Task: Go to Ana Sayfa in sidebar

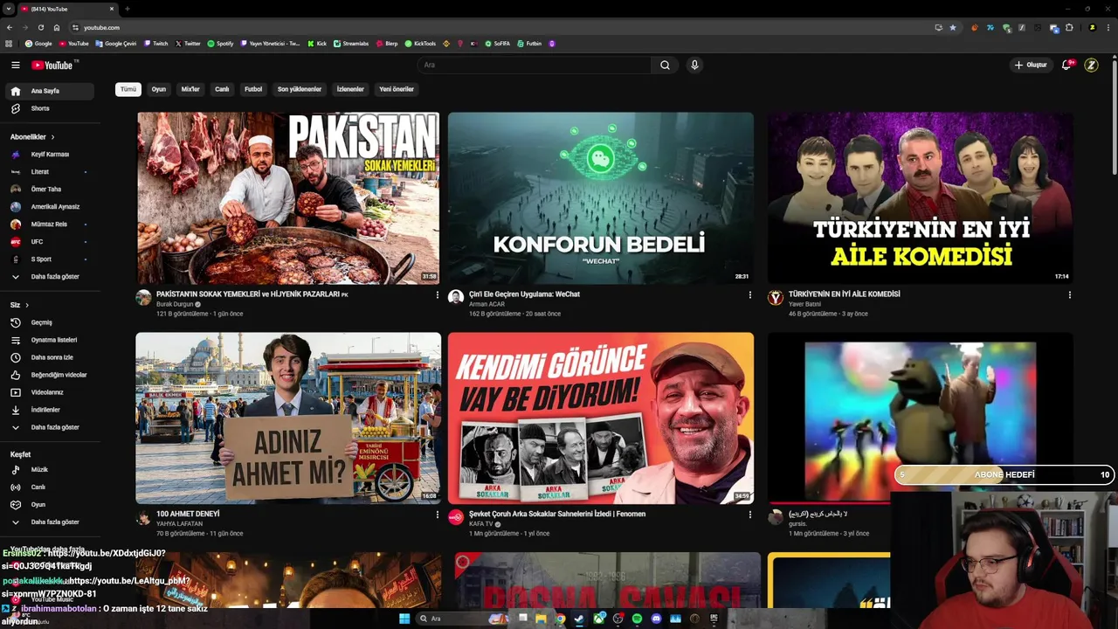Action: click(x=49, y=91)
